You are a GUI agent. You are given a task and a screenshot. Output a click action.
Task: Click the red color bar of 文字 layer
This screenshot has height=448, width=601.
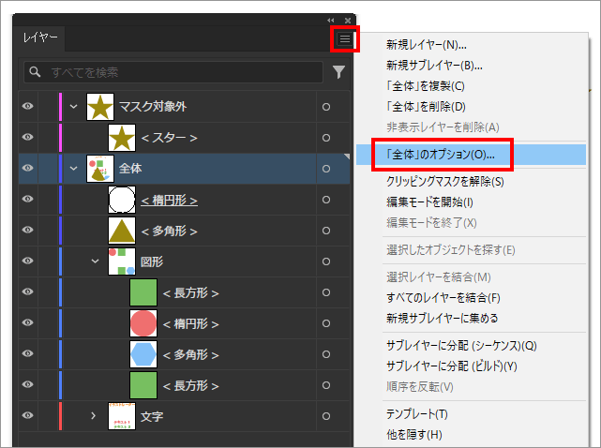point(60,416)
